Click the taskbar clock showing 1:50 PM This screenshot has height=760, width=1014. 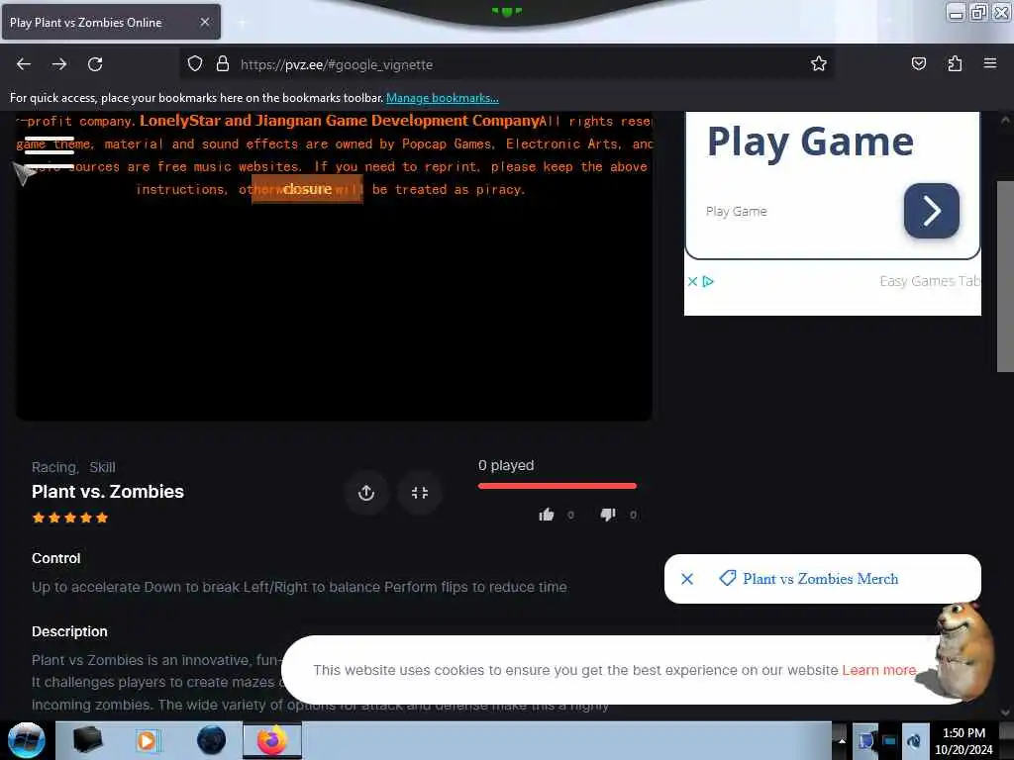tap(963, 741)
